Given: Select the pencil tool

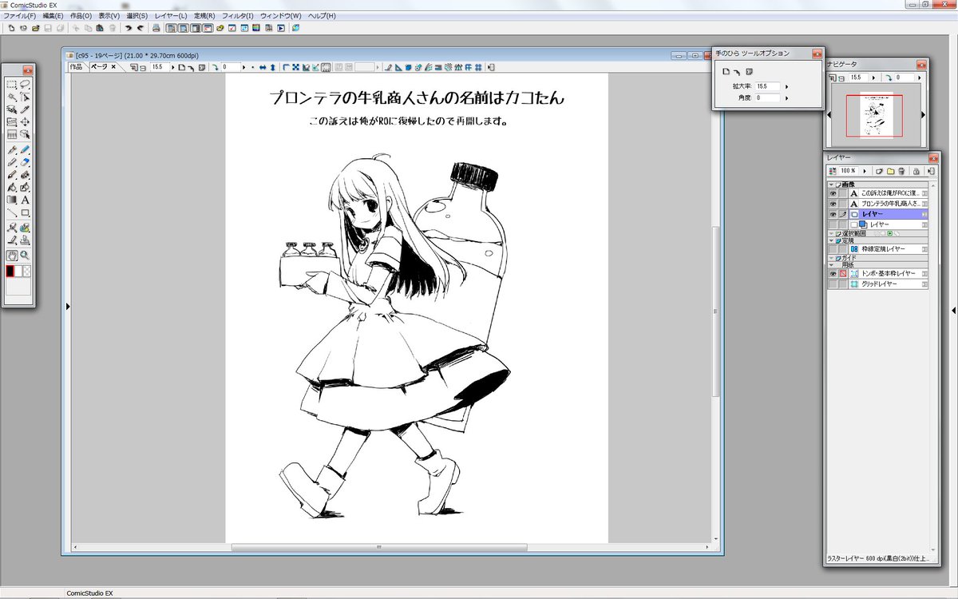Looking at the screenshot, I should point(12,161).
